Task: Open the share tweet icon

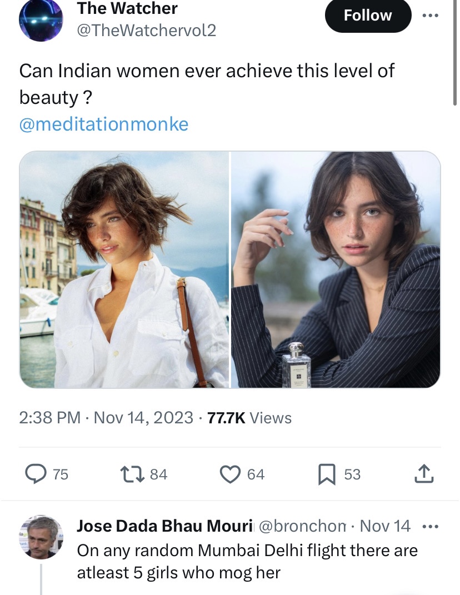Action: pos(424,474)
